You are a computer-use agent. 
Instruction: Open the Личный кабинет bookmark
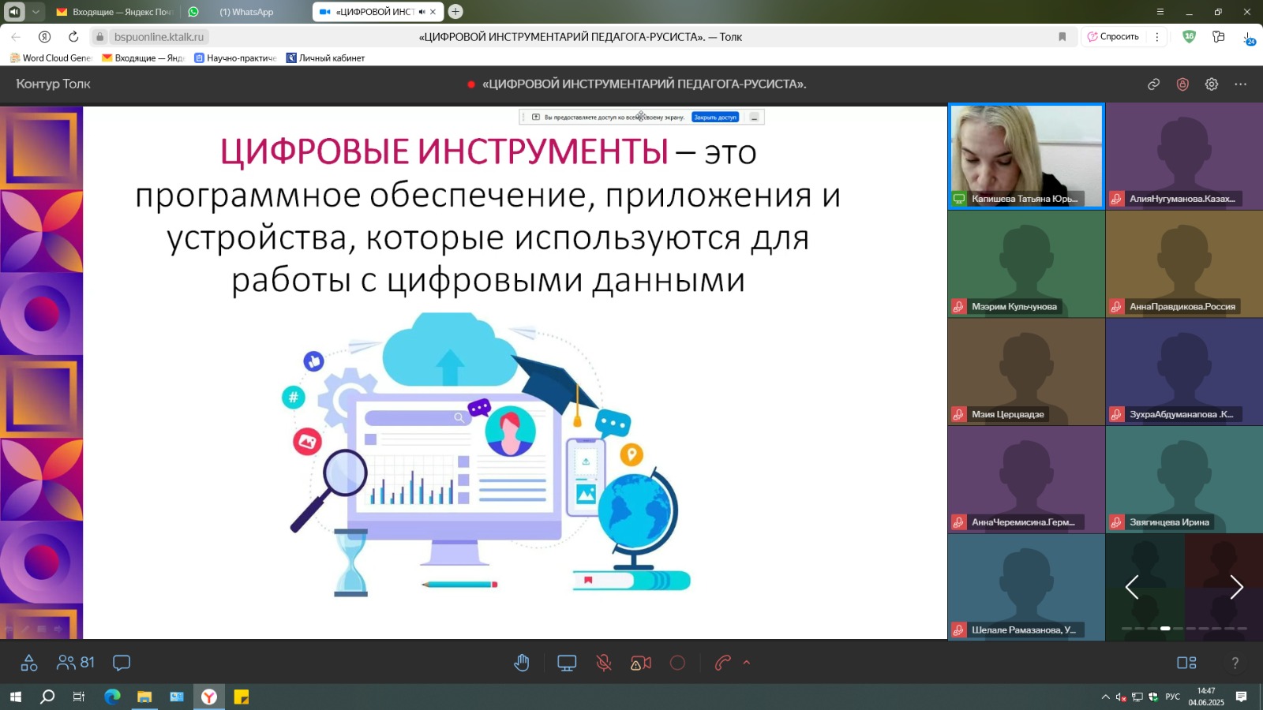(x=325, y=58)
